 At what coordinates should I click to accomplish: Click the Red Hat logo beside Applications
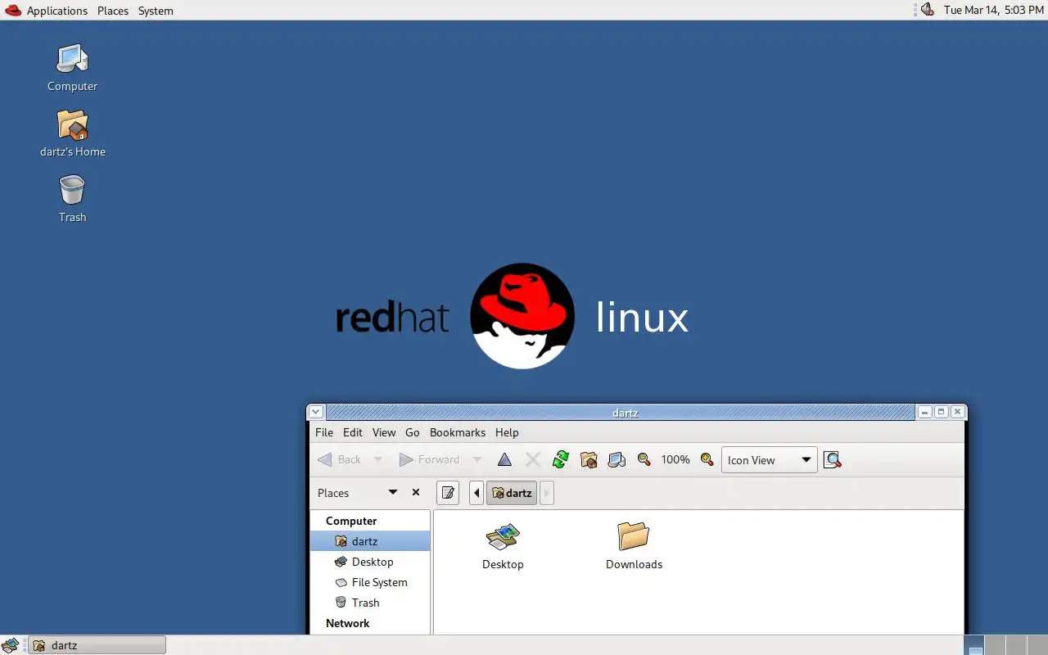coord(13,11)
